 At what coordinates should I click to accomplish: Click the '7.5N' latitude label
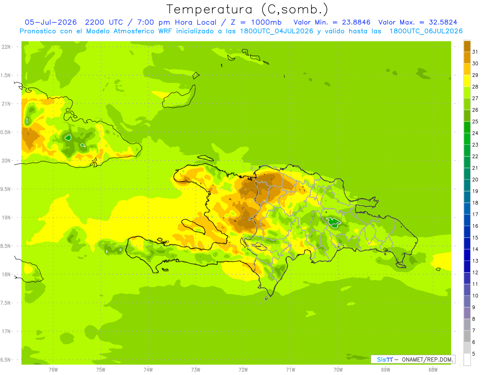click(6, 303)
